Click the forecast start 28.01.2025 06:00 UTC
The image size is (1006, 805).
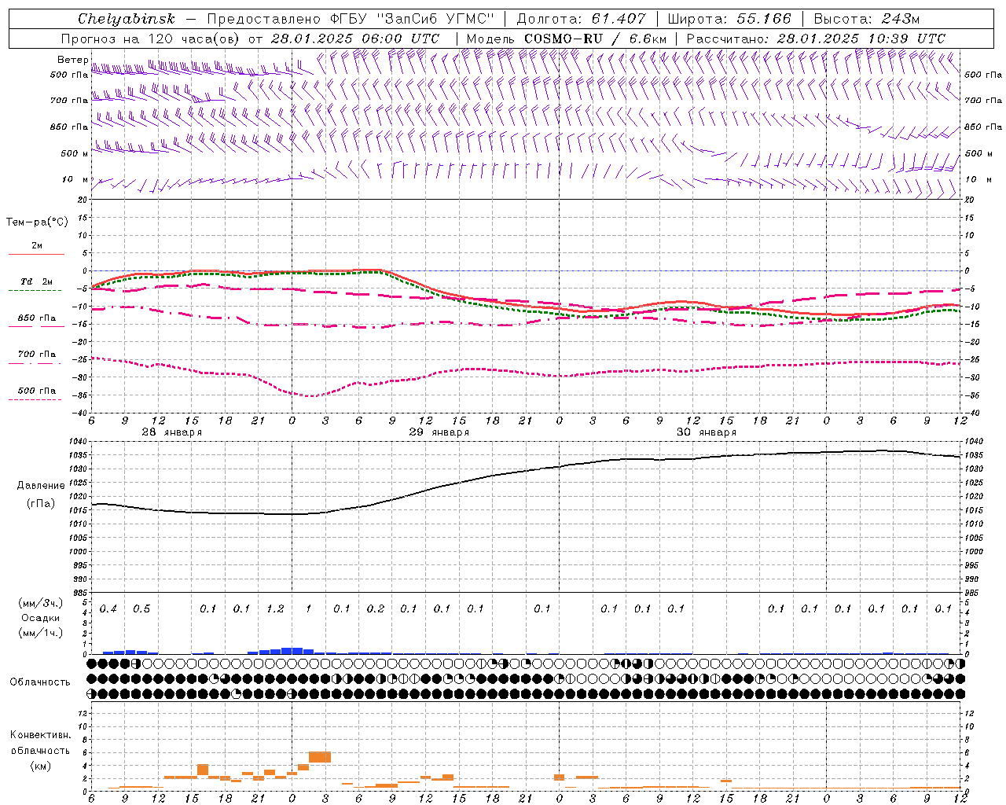[354, 39]
